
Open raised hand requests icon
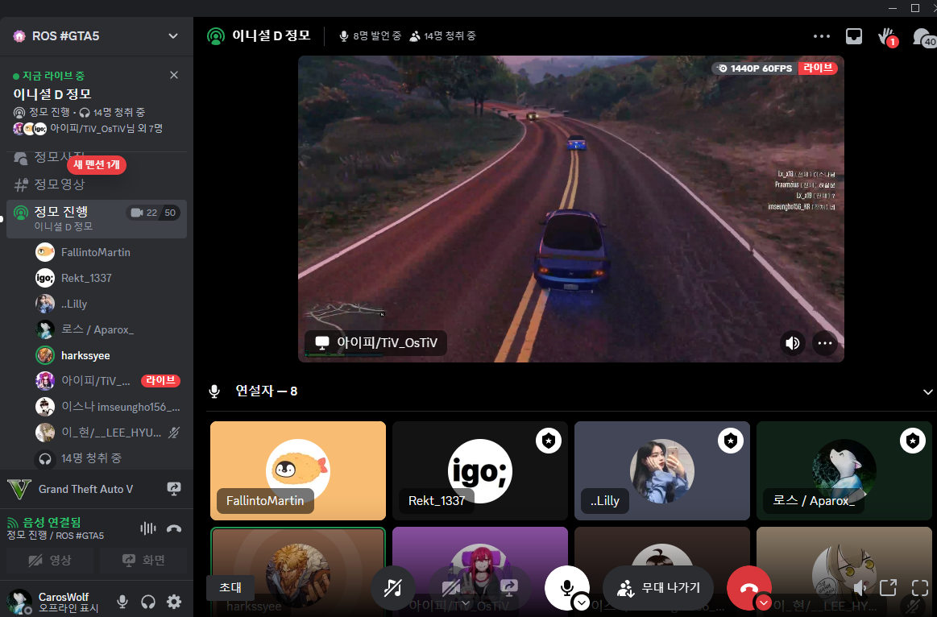pos(887,37)
